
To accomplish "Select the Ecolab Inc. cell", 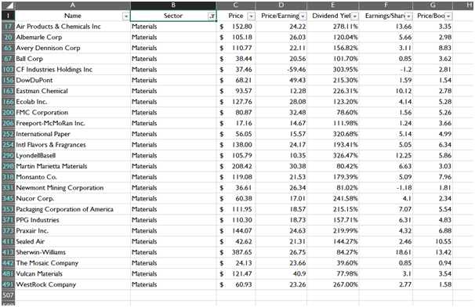I will 73,102.
